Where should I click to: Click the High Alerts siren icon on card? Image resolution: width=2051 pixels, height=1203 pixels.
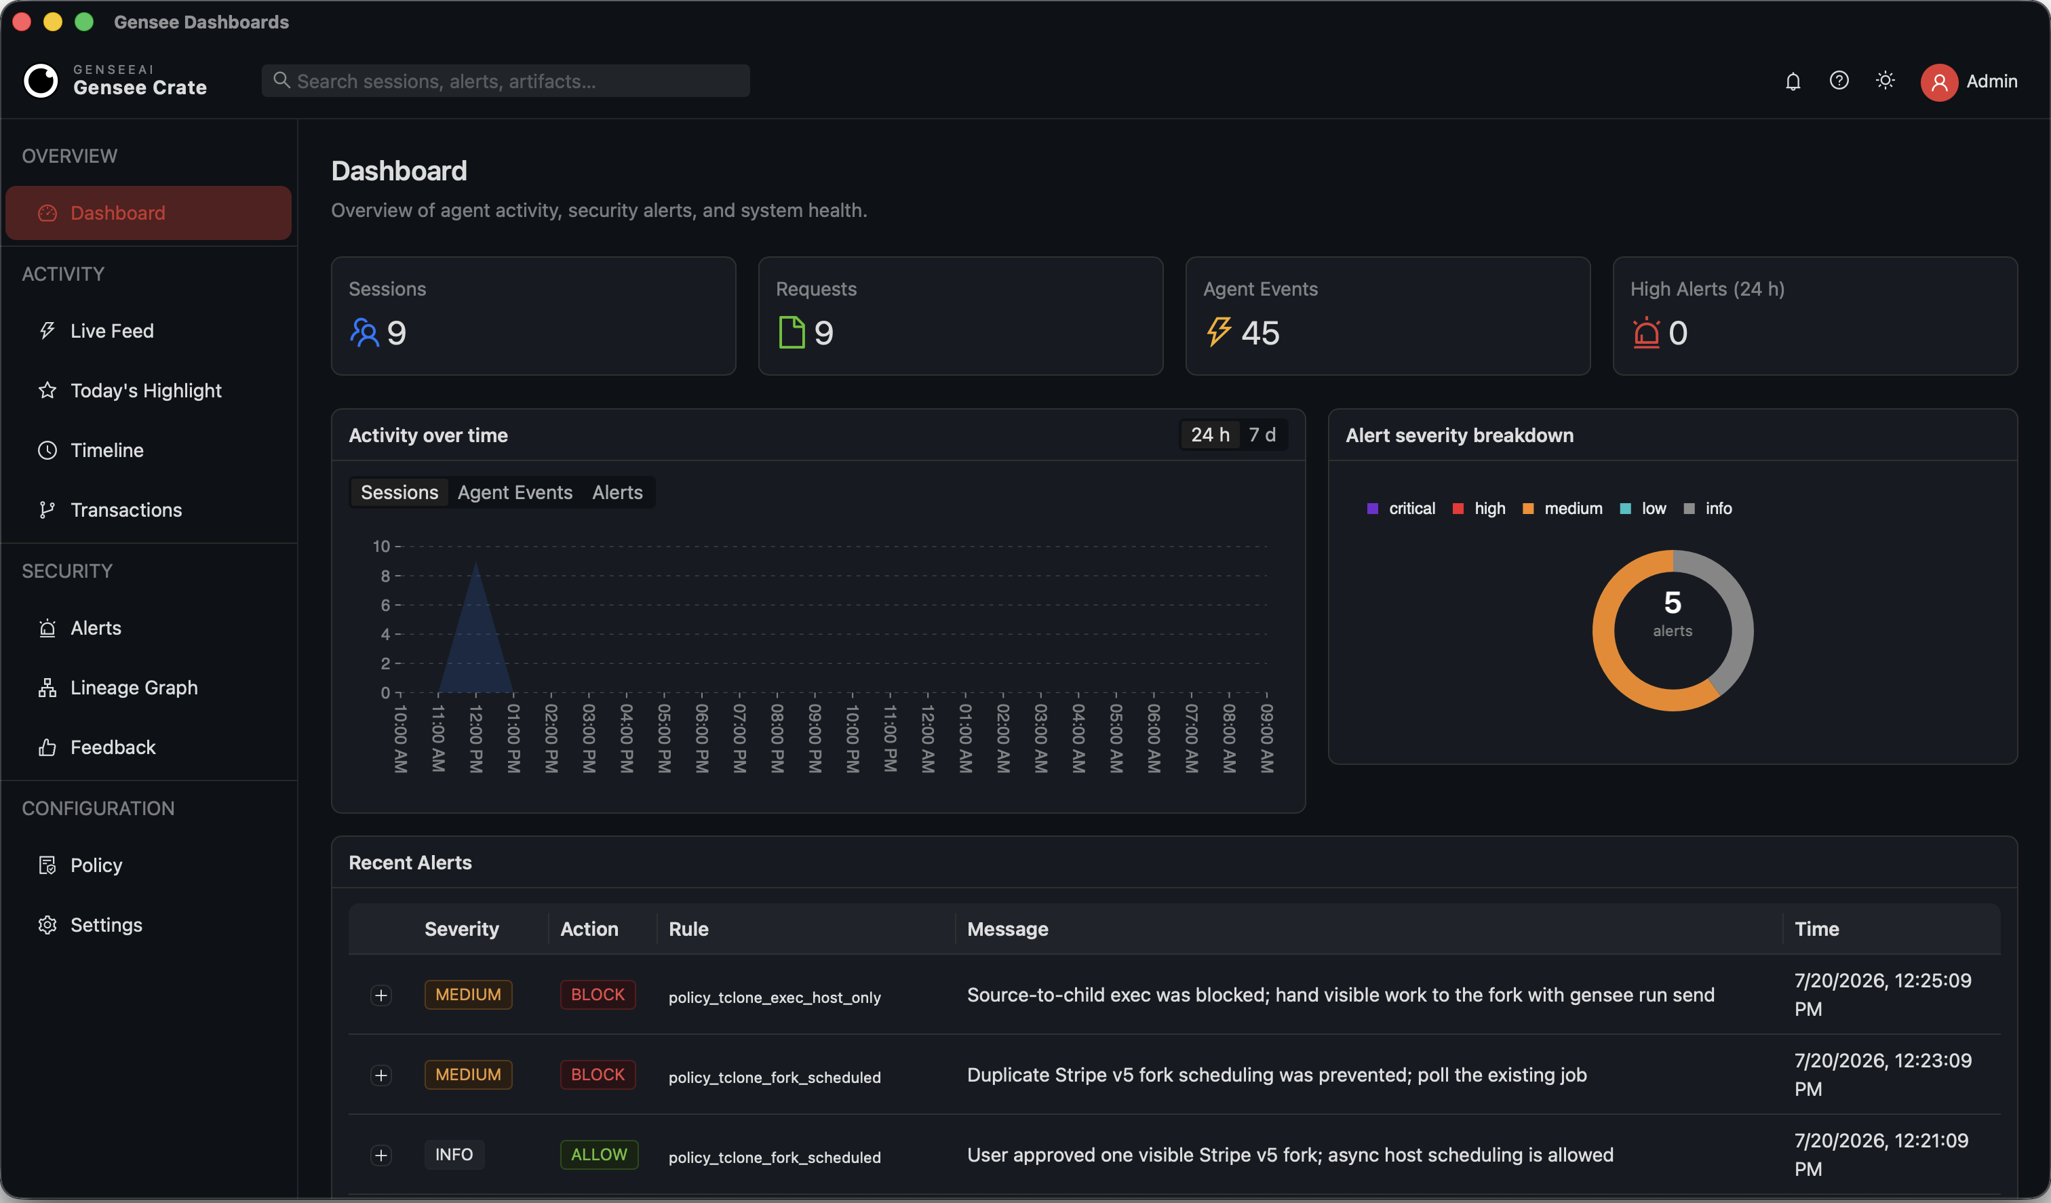pos(1645,332)
